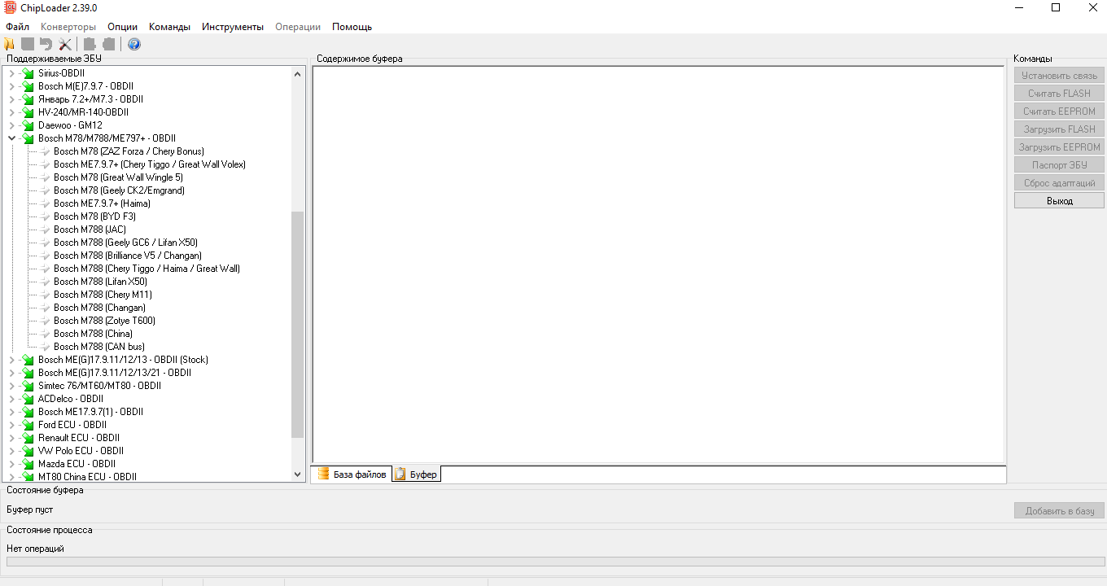Click the green arrow icon beside Daewoo - GM12
Image resolution: width=1107 pixels, height=586 pixels.
coord(28,125)
